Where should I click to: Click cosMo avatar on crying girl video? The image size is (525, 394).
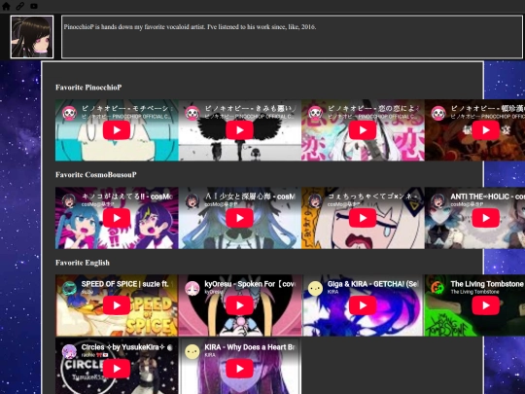click(x=315, y=200)
